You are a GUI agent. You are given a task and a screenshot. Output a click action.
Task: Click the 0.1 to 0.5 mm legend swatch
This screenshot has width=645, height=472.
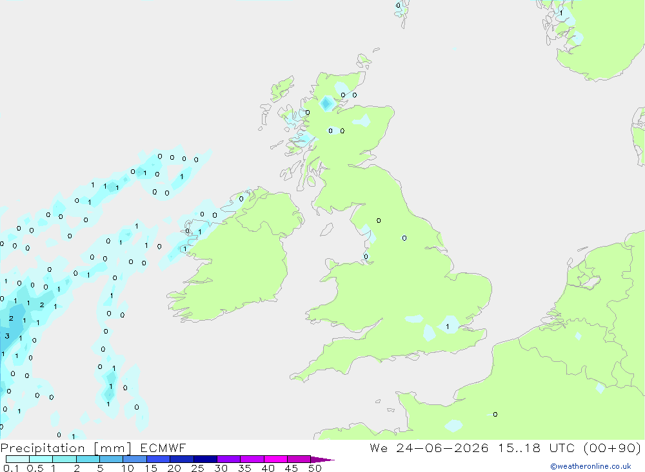tap(17, 459)
